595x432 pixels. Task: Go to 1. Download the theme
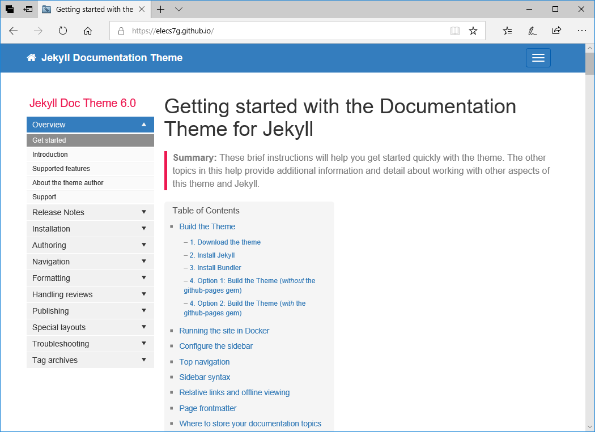(x=225, y=242)
